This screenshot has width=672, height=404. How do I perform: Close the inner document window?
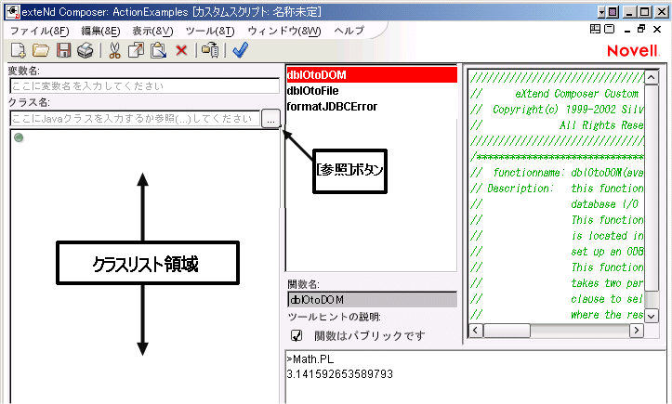[657, 29]
